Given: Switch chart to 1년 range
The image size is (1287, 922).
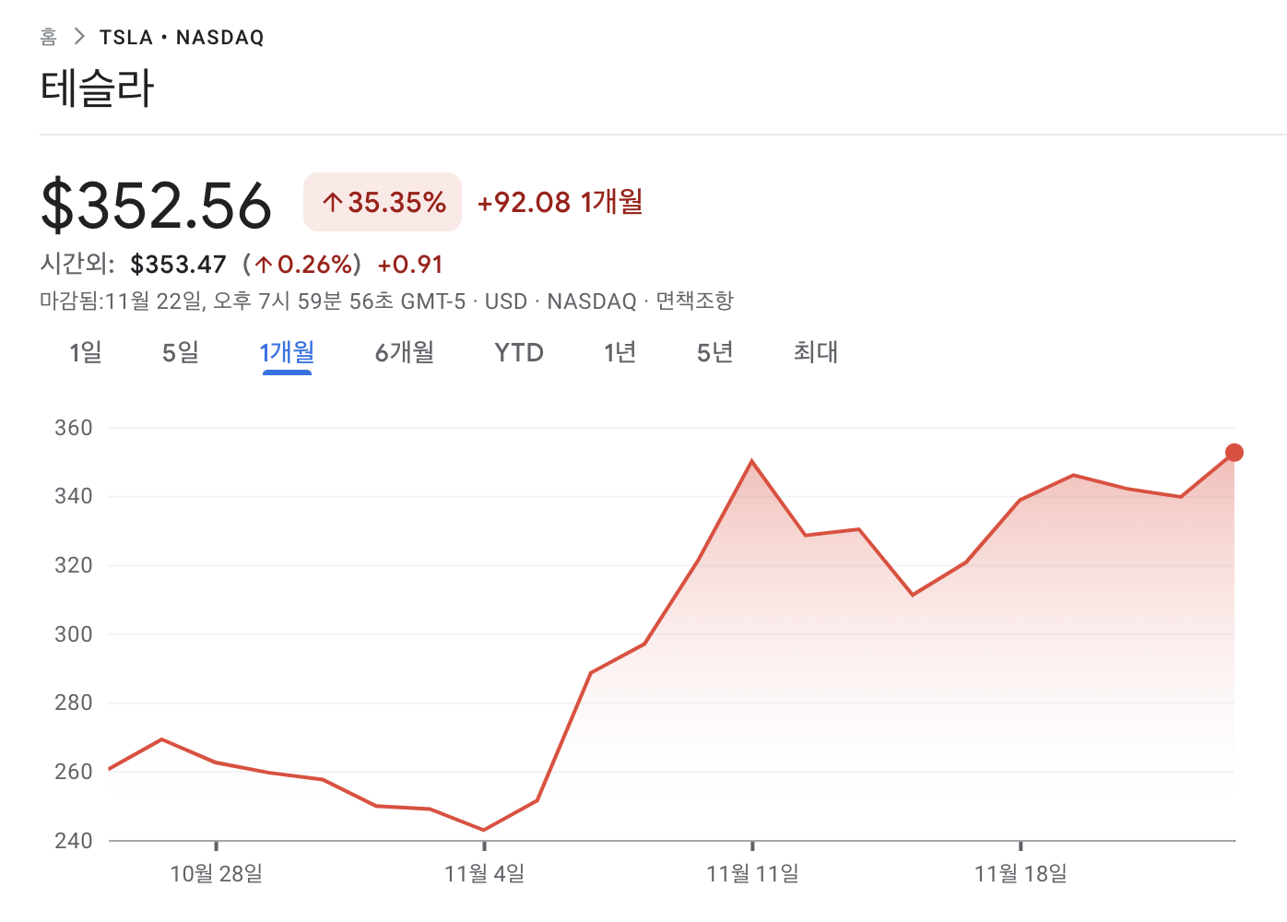Looking at the screenshot, I should 620,352.
